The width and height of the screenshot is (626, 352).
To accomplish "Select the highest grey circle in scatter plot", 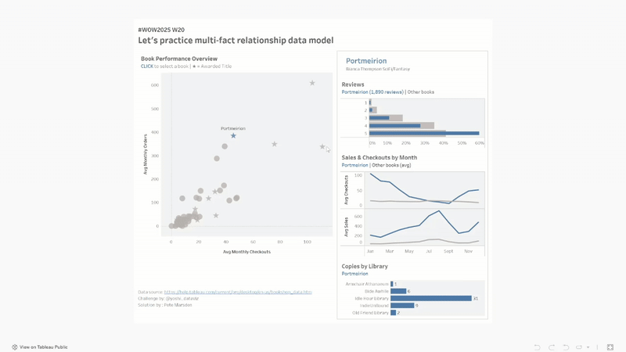I will tap(225, 146).
